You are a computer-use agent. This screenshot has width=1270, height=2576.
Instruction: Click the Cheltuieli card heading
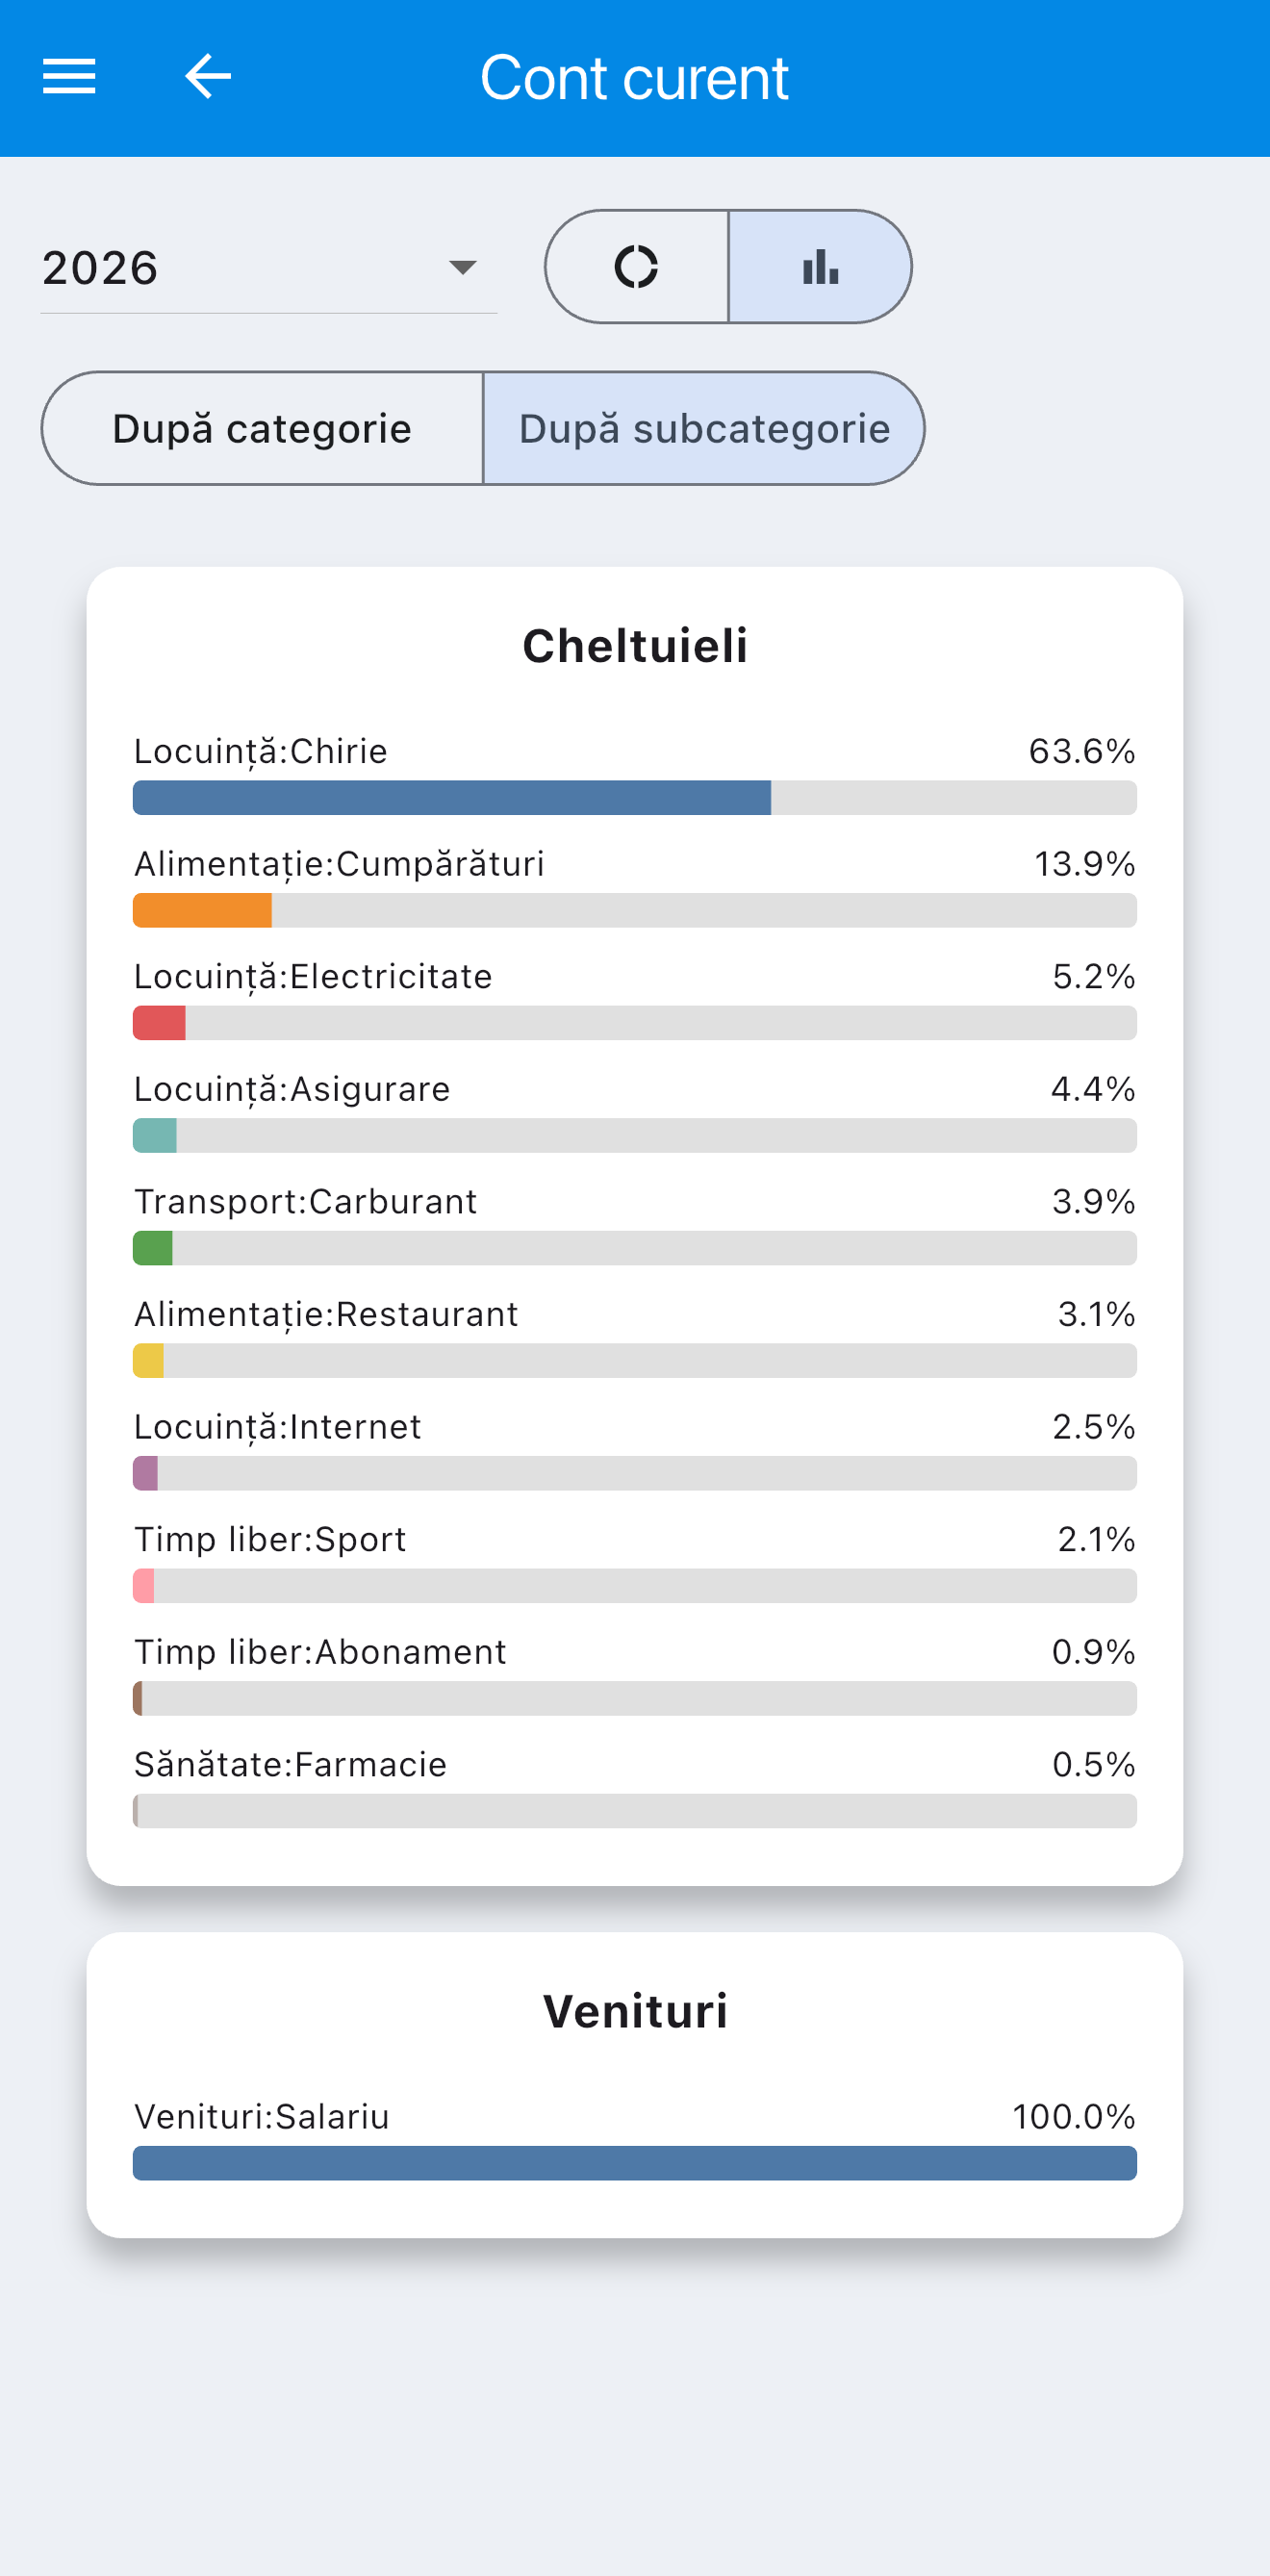(635, 646)
